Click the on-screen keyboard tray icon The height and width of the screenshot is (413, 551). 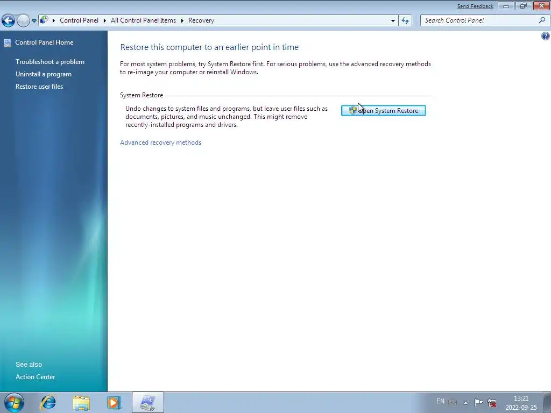453,402
